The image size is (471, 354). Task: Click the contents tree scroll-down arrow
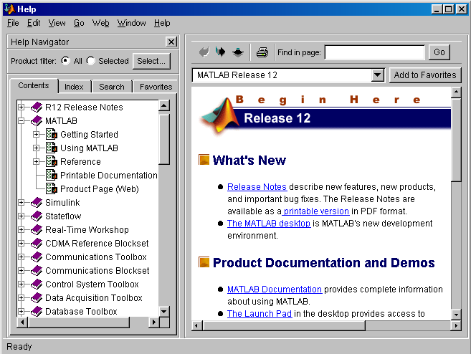pyautogui.click(x=164, y=312)
